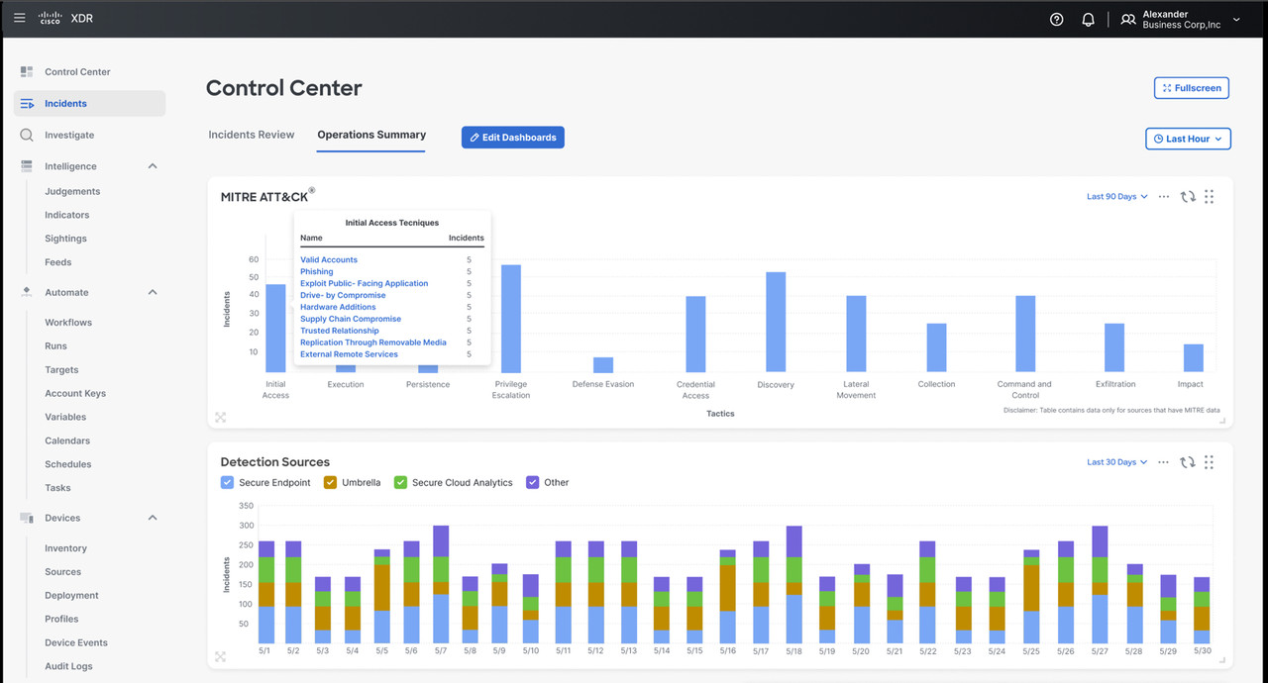The width and height of the screenshot is (1268, 683).
Task: Switch to the Incidents Review tab
Action: click(251, 135)
